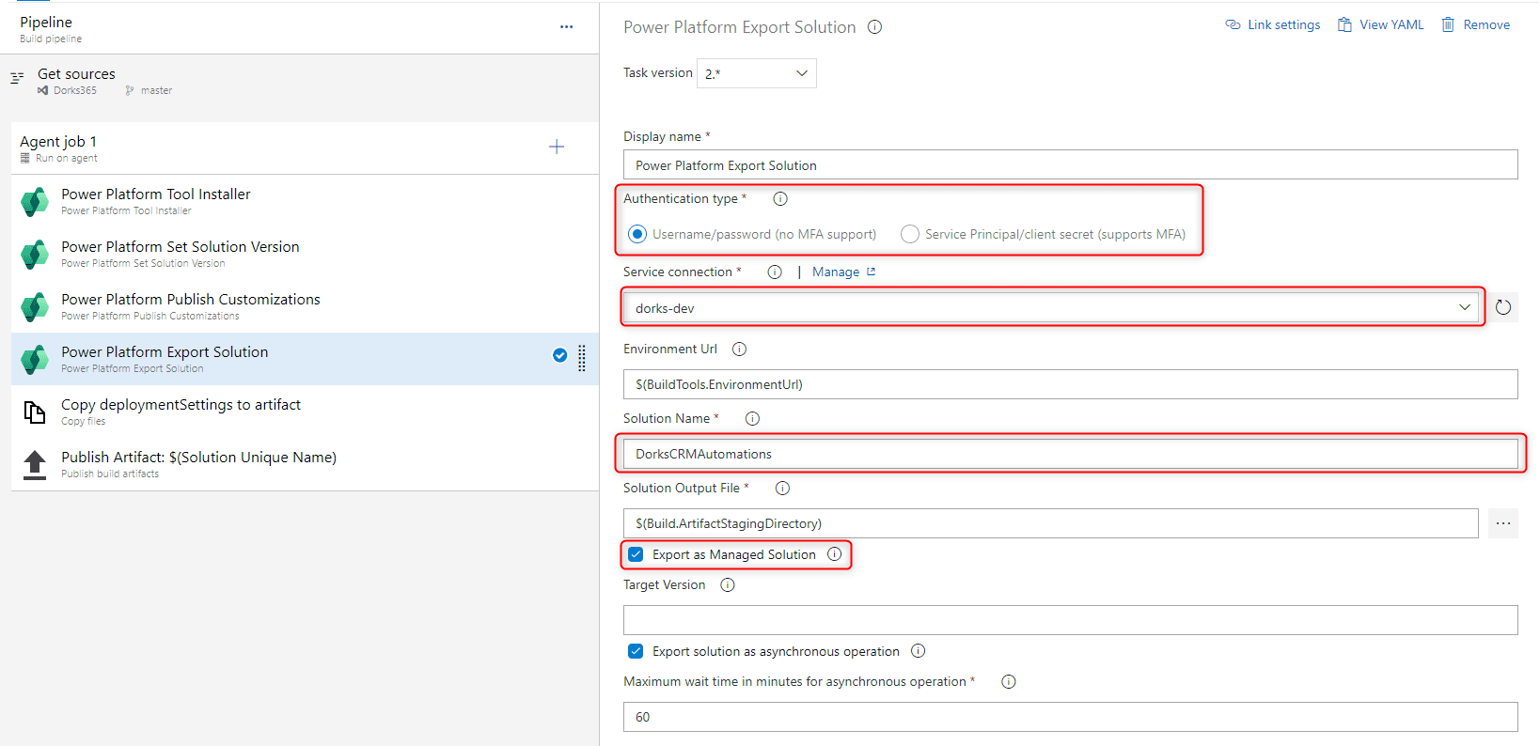Screen dimensions: 1540x746
Task: Click the Publish Customizations task icon
Action: (x=35, y=306)
